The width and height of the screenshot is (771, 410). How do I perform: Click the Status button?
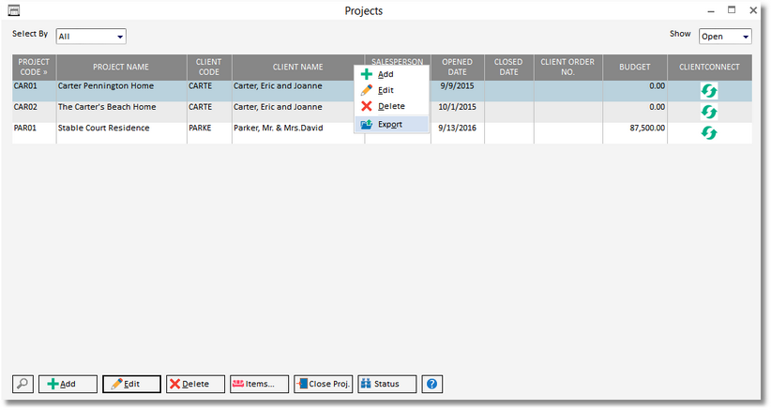[x=387, y=384]
